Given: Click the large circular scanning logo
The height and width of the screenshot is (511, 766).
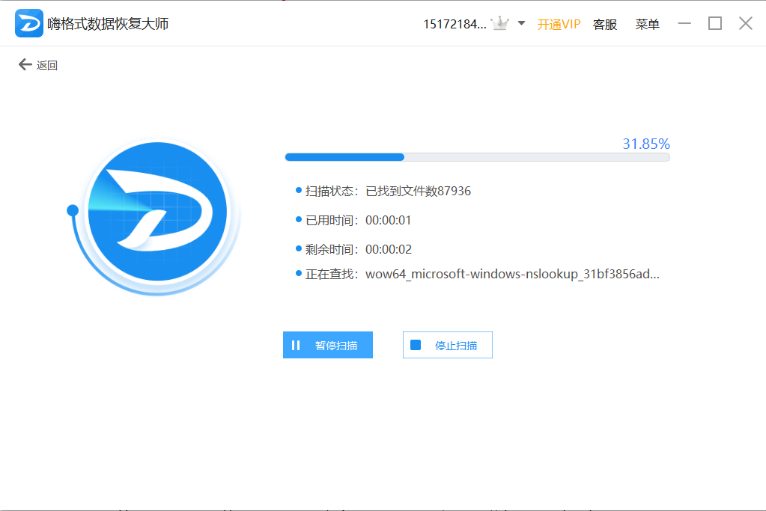Looking at the screenshot, I should point(156,211).
